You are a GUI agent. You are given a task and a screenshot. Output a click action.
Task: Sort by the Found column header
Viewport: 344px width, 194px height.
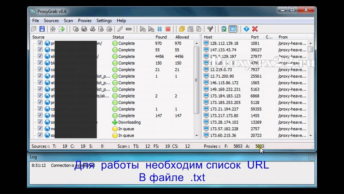pyautogui.click(x=163, y=37)
